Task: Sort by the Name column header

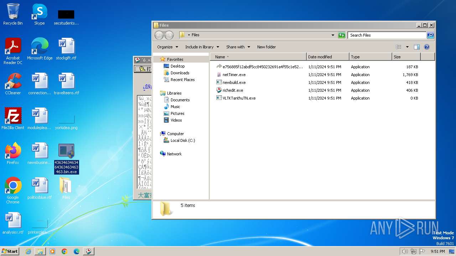Action: [x=258, y=57]
